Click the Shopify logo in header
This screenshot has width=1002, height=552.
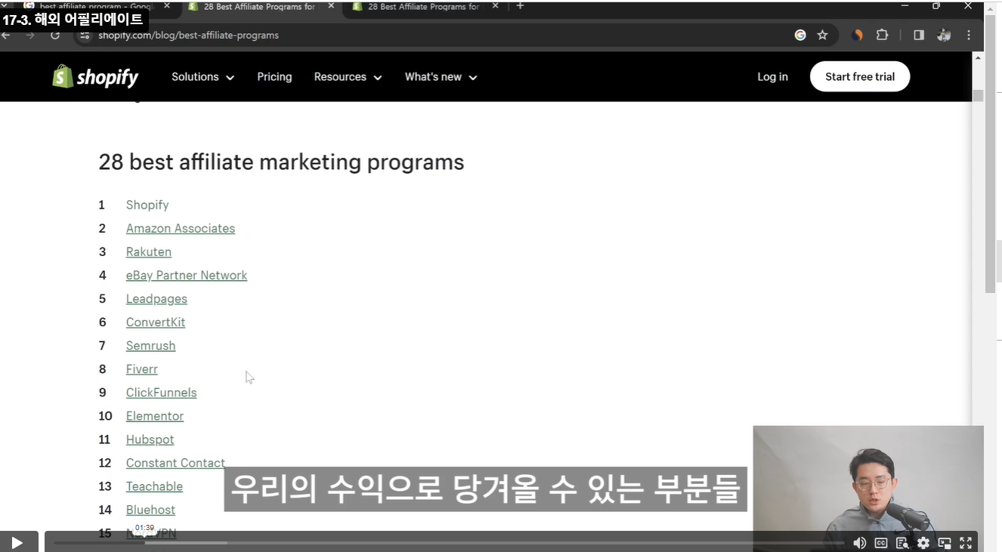pyautogui.click(x=95, y=77)
